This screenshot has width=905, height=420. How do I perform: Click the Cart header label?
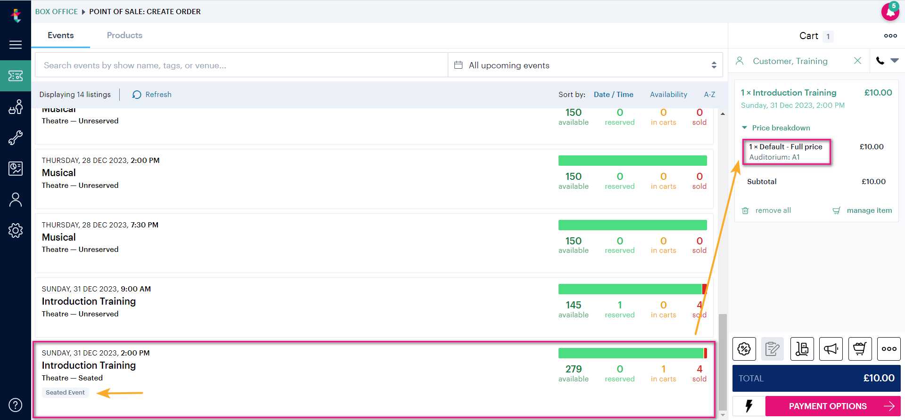(x=809, y=36)
